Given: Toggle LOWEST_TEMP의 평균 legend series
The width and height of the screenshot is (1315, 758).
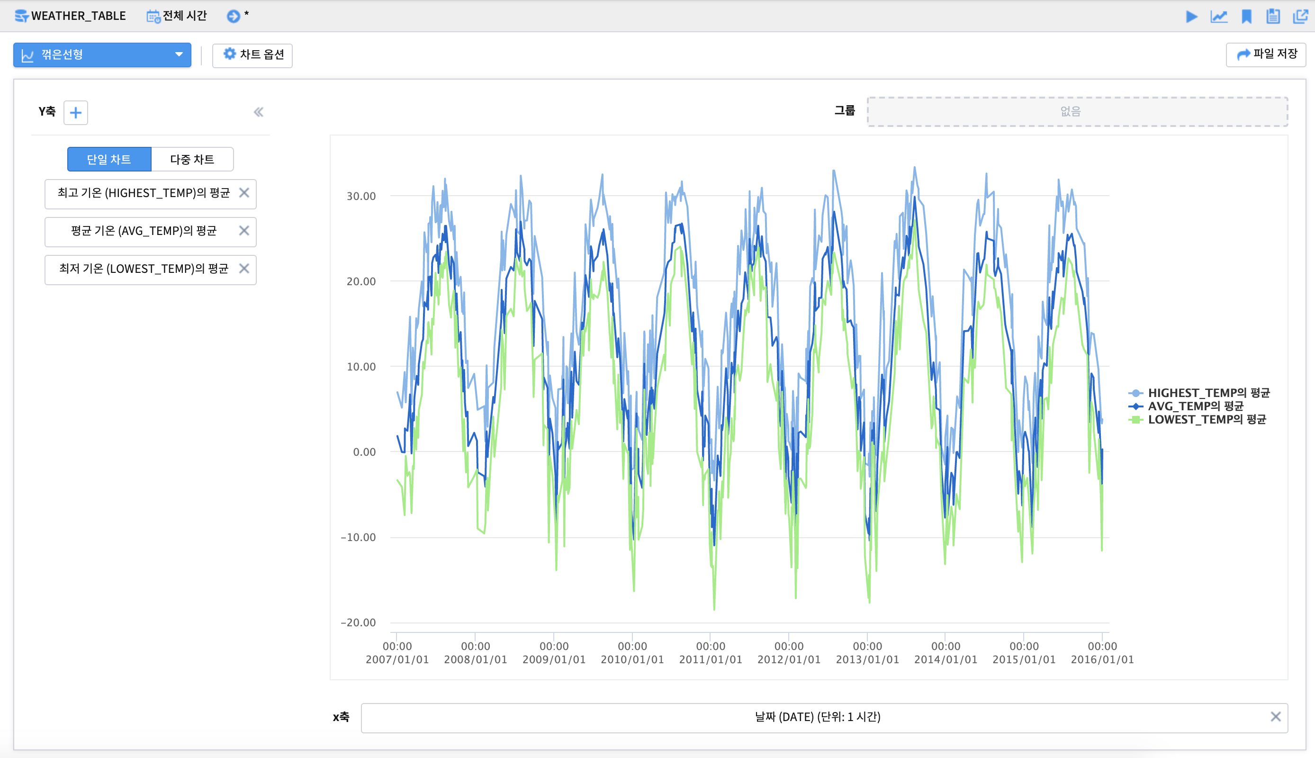Looking at the screenshot, I should [1197, 420].
